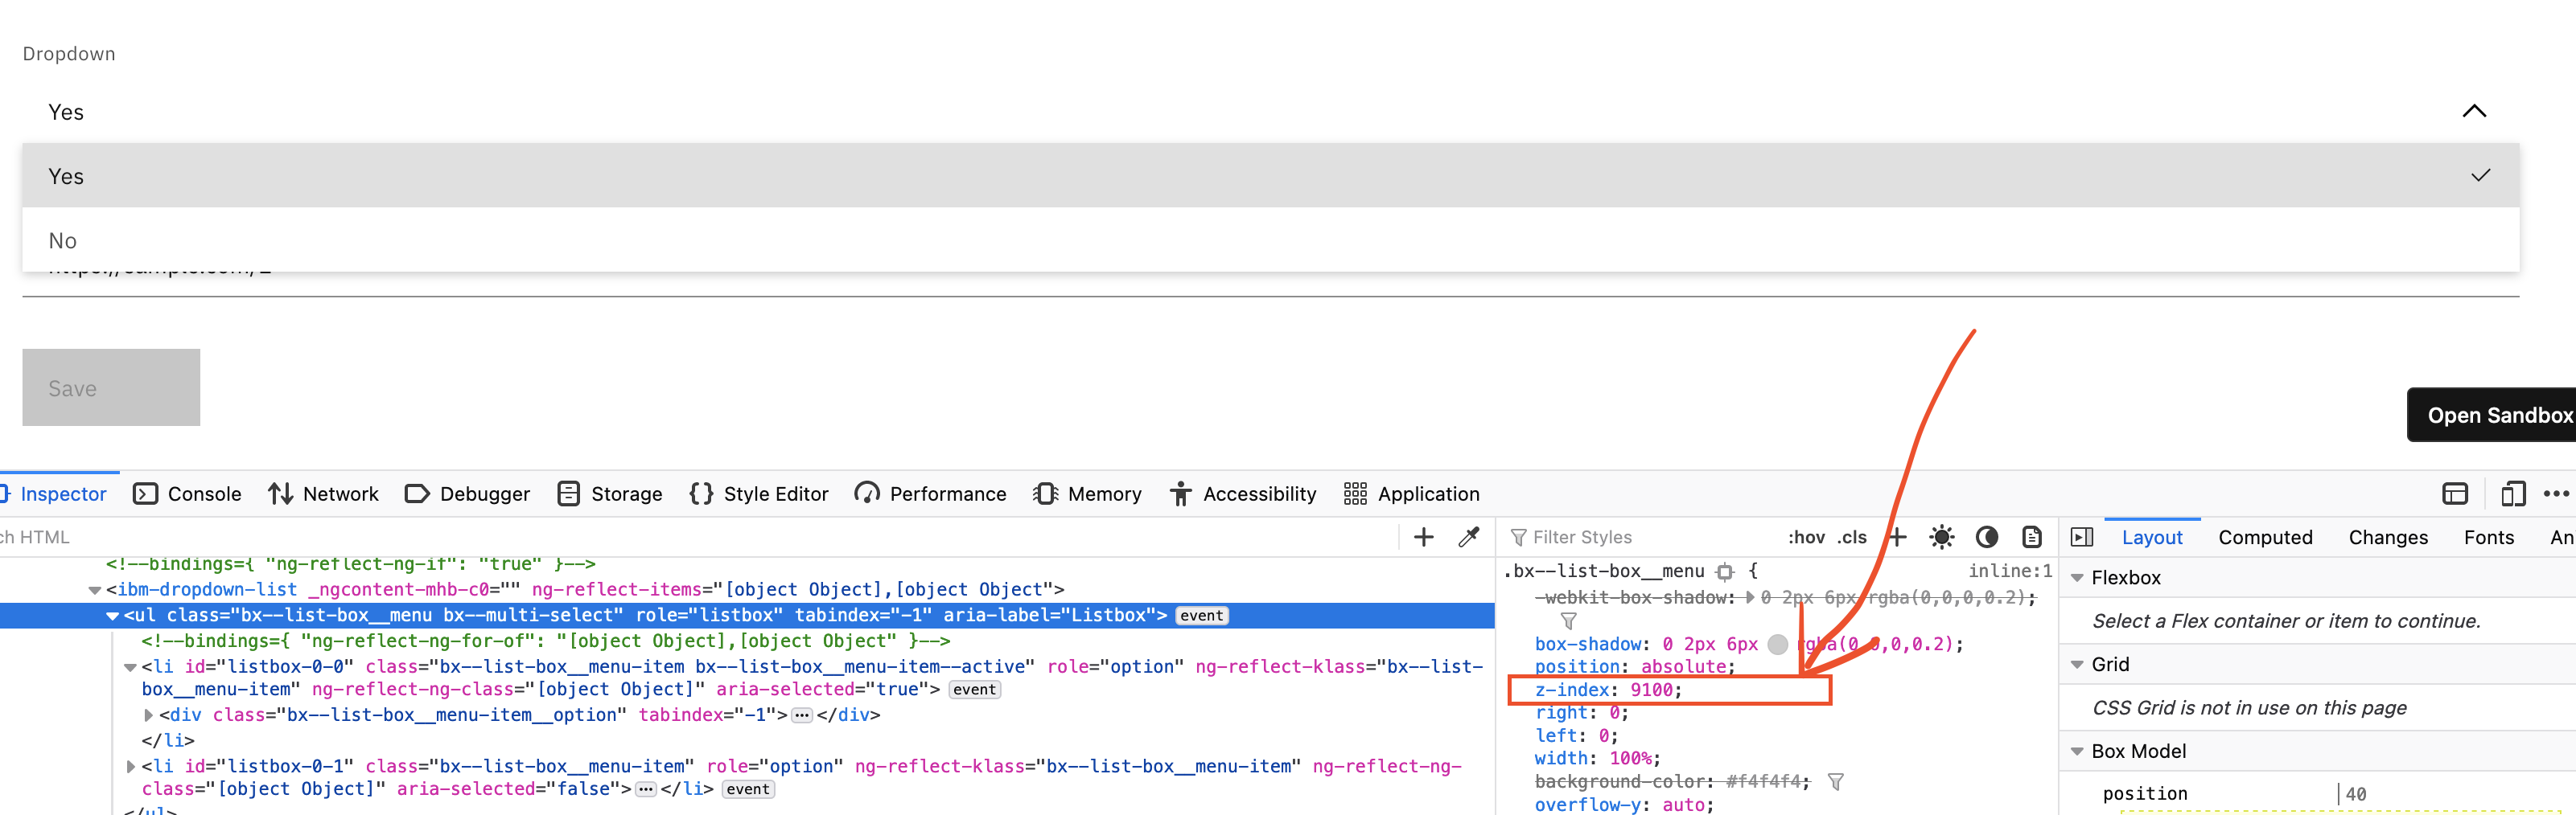Toggle light color scheme simulation sun icon

[x=1941, y=538]
